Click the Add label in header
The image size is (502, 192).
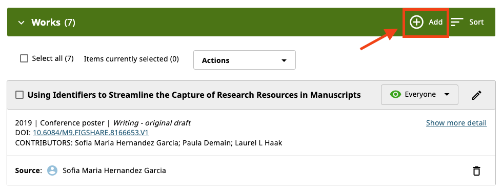(436, 22)
